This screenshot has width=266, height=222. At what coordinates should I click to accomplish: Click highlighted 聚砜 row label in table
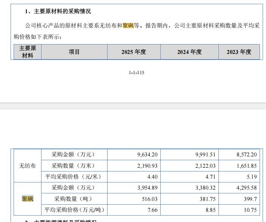(x=28, y=199)
